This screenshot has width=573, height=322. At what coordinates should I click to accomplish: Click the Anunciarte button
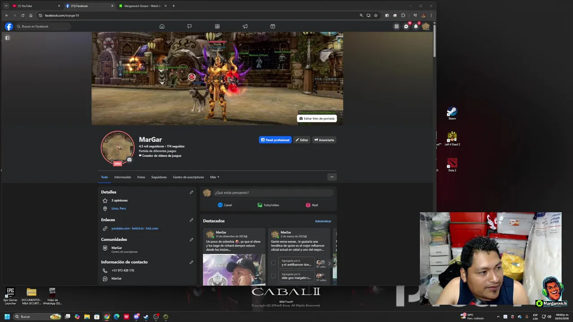pos(324,140)
